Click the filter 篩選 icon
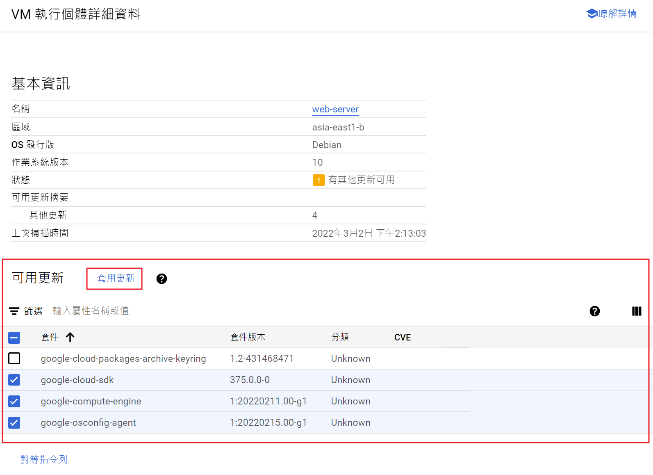The width and height of the screenshot is (653, 475). (14, 311)
